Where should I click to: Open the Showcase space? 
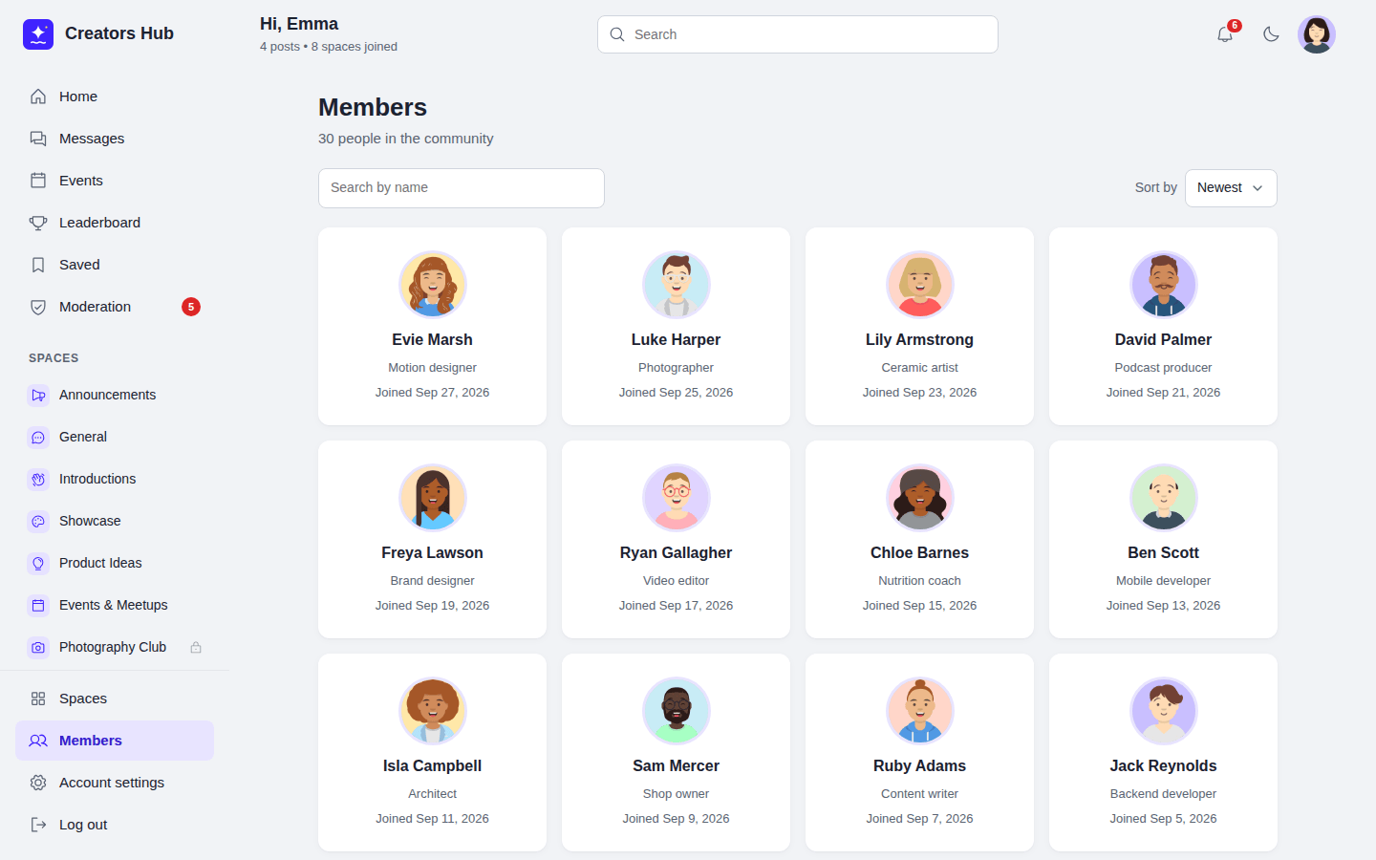click(x=115, y=521)
